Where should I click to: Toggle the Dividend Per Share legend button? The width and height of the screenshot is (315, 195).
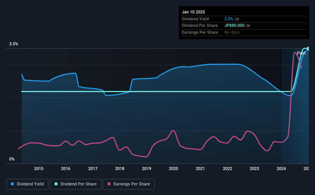point(76,184)
